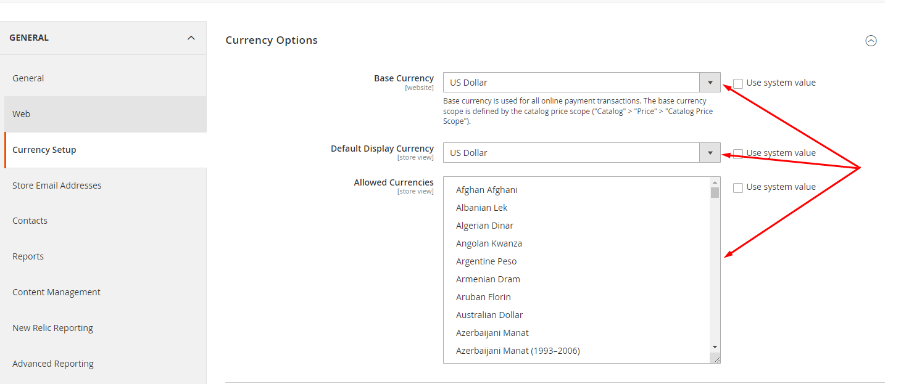Check Use system value for Default Display Currency
The height and width of the screenshot is (384, 901).
coord(738,153)
